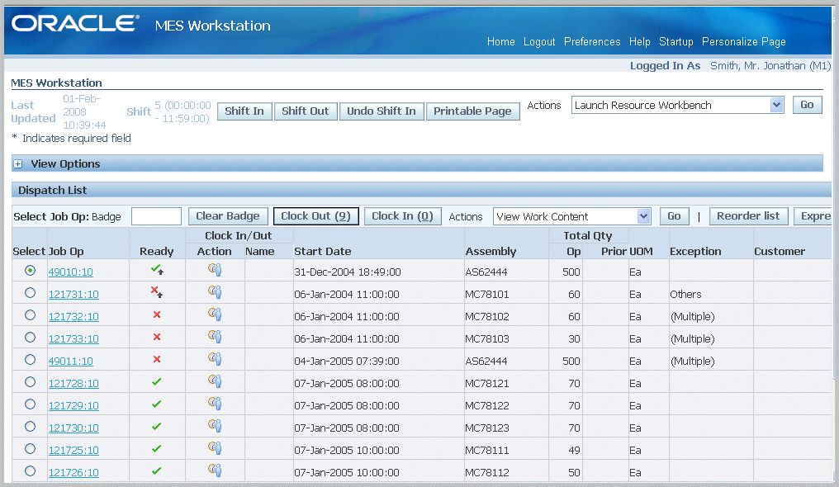The image size is (839, 487).
Task: Click Go next to Launch Resource Workbench
Action: coord(807,105)
